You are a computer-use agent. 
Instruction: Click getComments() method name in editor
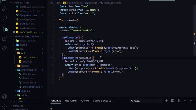[71, 37]
